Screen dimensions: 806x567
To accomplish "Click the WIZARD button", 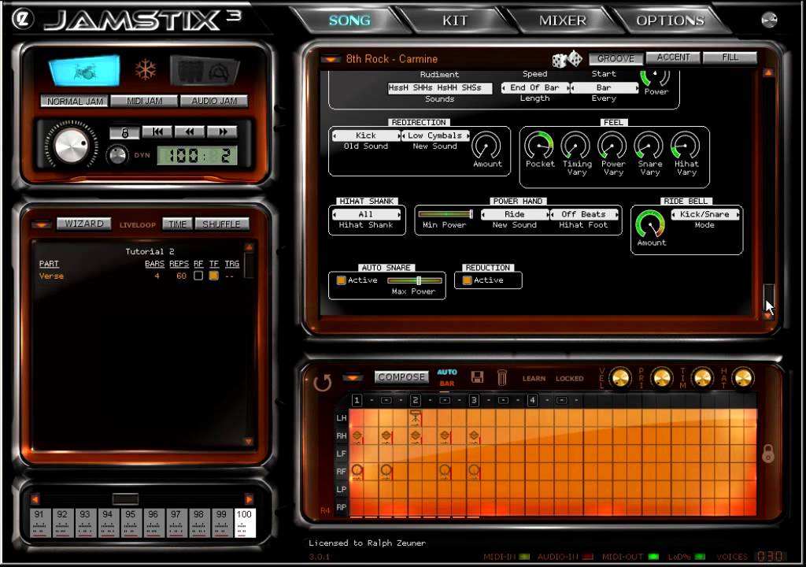I will (84, 224).
